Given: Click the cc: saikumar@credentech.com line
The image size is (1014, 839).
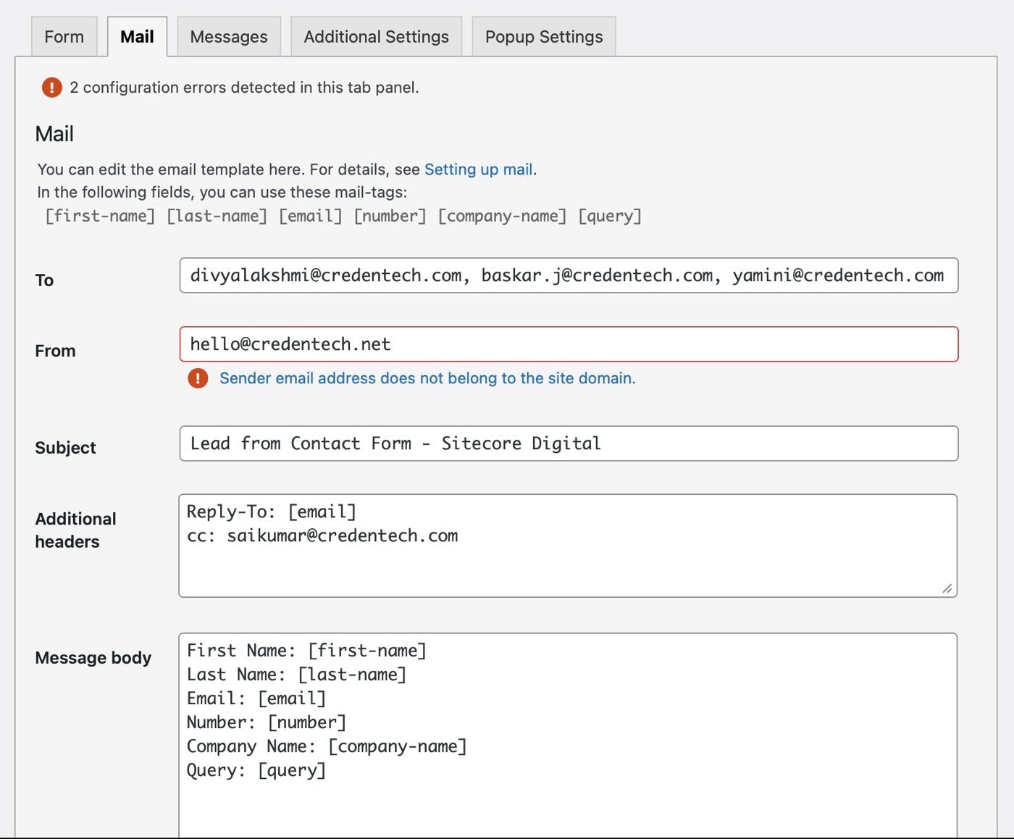Looking at the screenshot, I should 322,536.
